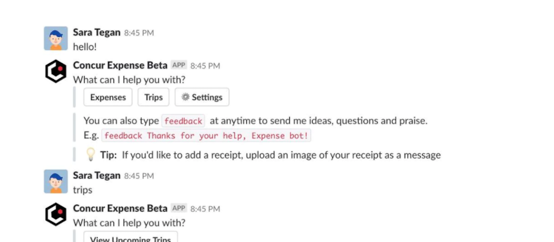Click the first Concur Expense Beta sender name

click(x=120, y=65)
